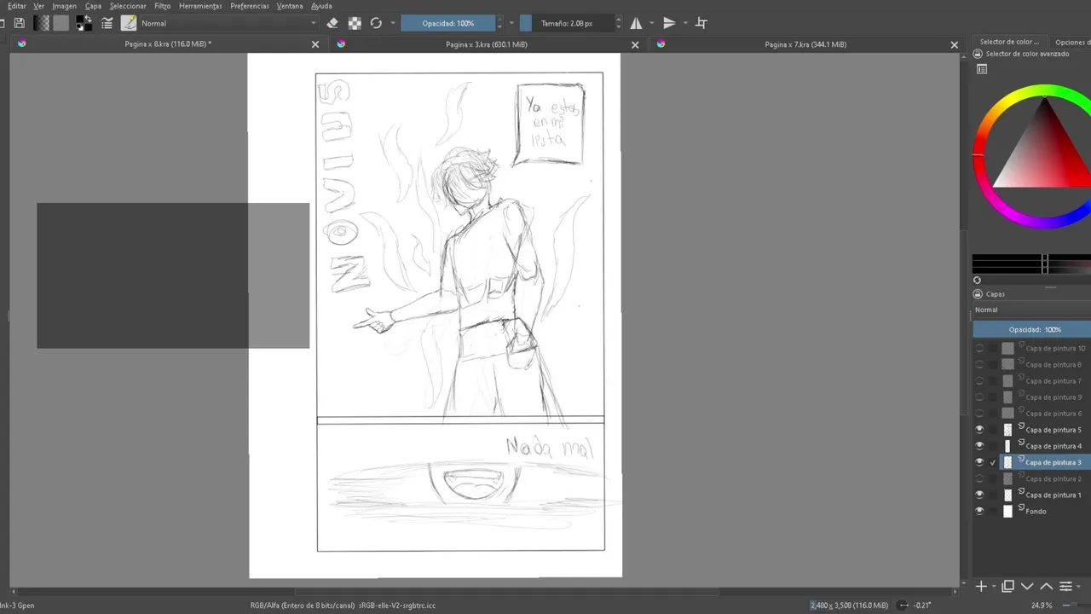Close the Pagina x 7.kra tab
This screenshot has height=614, width=1091.
pyautogui.click(x=955, y=44)
